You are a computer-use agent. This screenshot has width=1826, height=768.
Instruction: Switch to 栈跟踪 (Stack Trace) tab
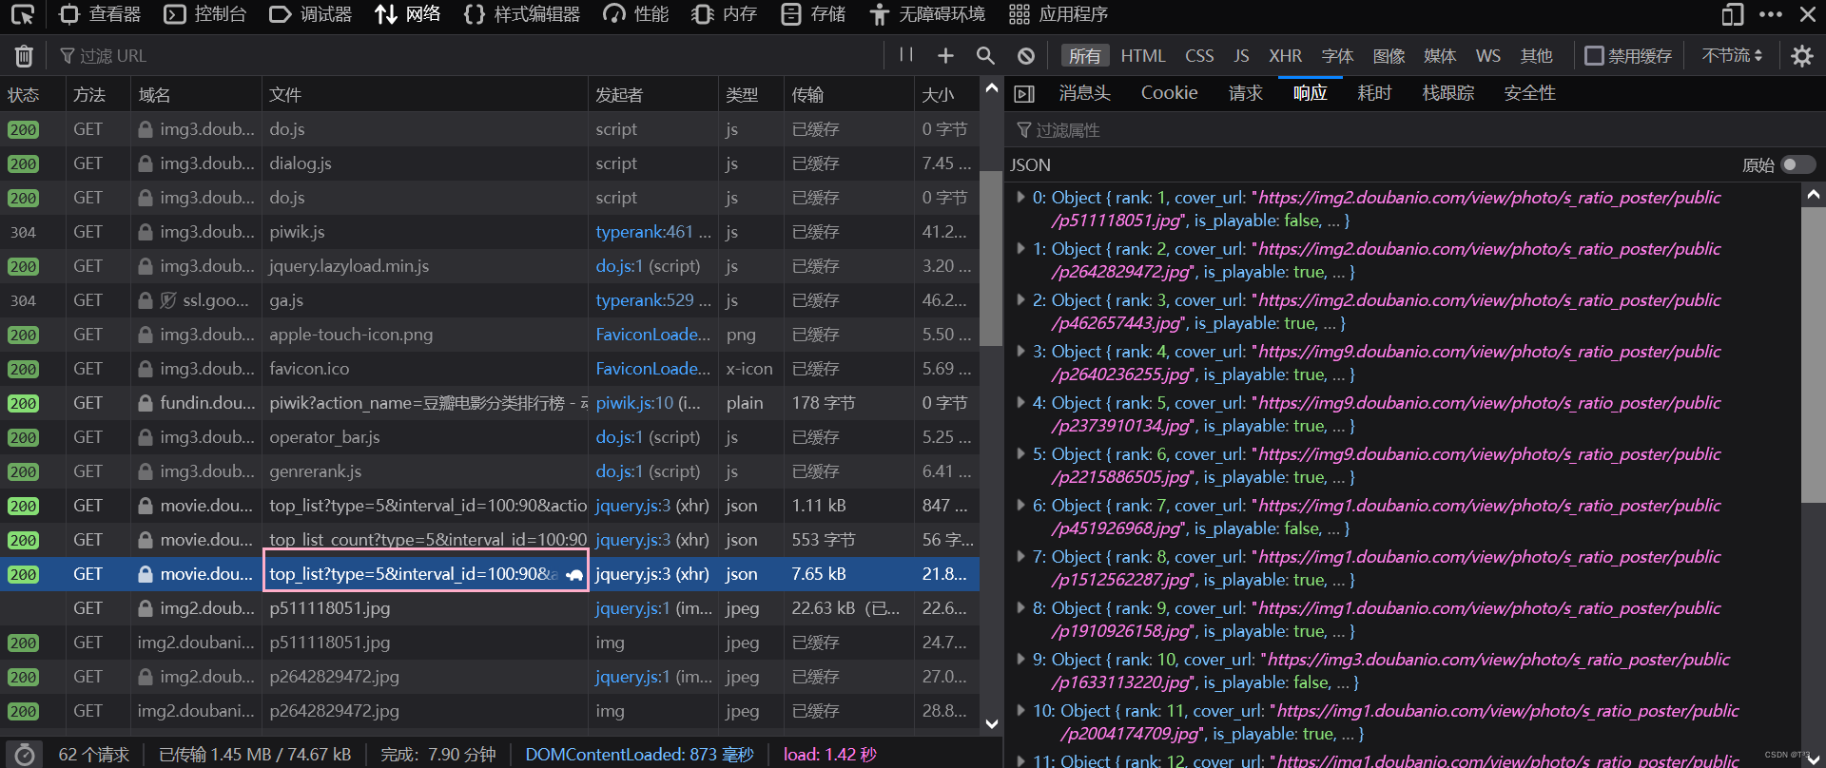pyautogui.click(x=1447, y=93)
